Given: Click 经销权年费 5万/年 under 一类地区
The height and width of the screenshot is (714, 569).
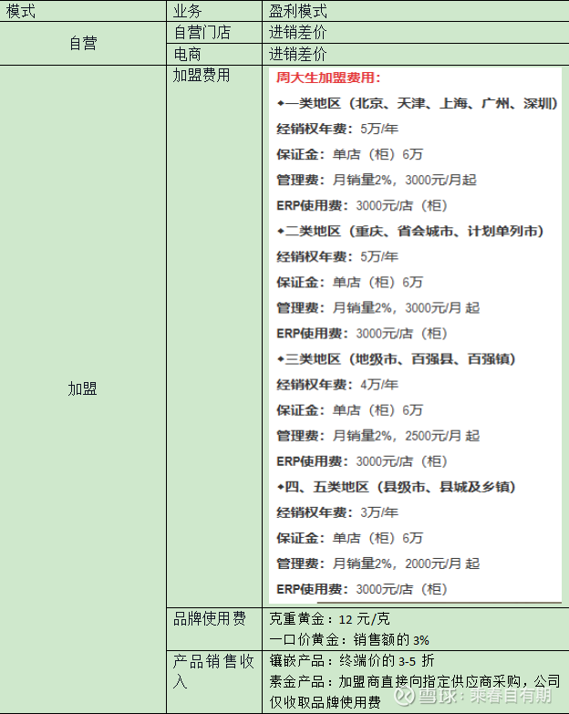Looking at the screenshot, I should click(x=337, y=129).
